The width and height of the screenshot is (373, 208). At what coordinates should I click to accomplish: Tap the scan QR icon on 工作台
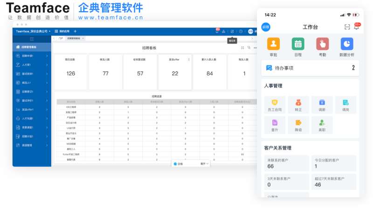click(x=347, y=27)
